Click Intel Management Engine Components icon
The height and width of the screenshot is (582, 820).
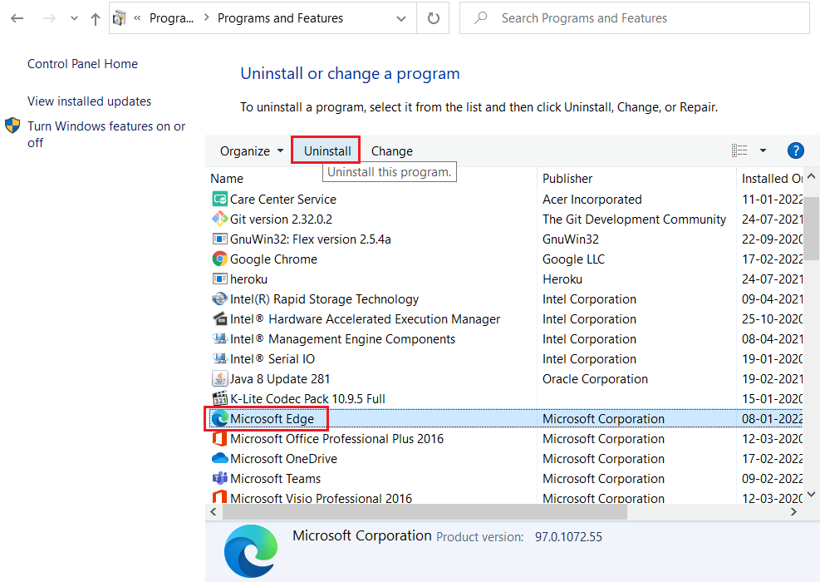[219, 338]
